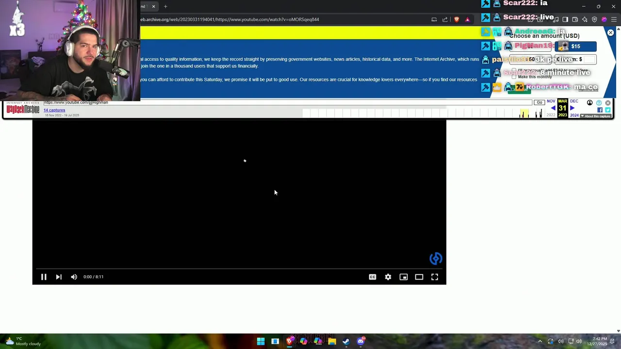Go to previous capture month NOV
621x349 pixels.
tap(551, 101)
